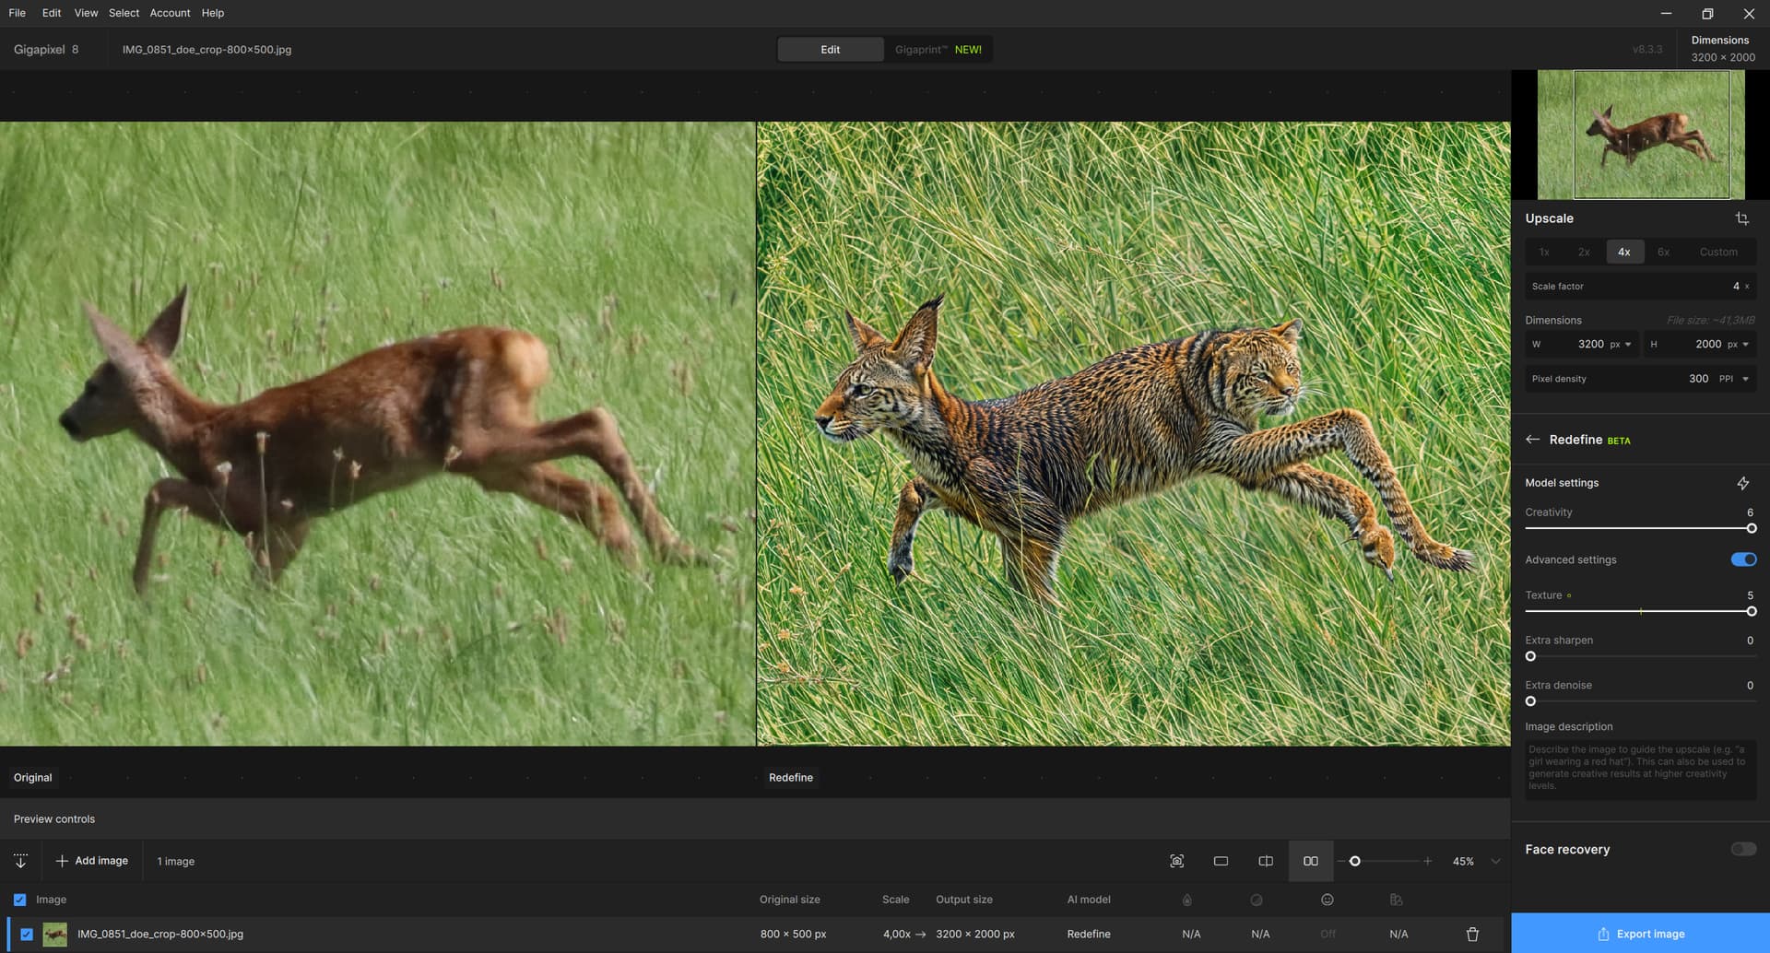
Task: Delete the image with the trash icon
Action: tap(1472, 934)
